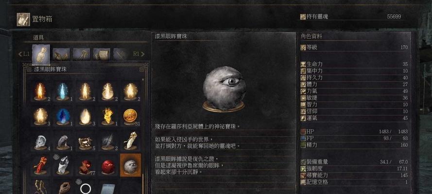Screen dimensions: 432x194
Task: Select the red eye orb item
Action: pyautogui.click(x=108, y=165)
